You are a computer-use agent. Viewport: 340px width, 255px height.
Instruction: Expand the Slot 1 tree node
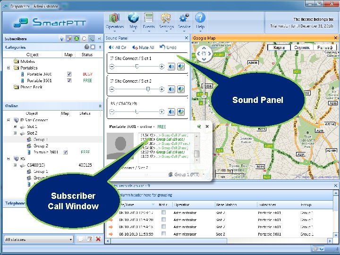(x=15, y=127)
